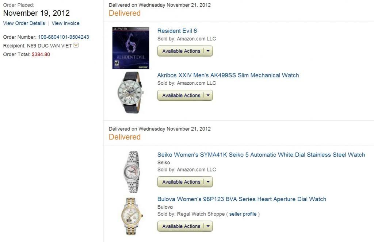Expand Available Actions arrow for Bulova watch

(x=208, y=226)
